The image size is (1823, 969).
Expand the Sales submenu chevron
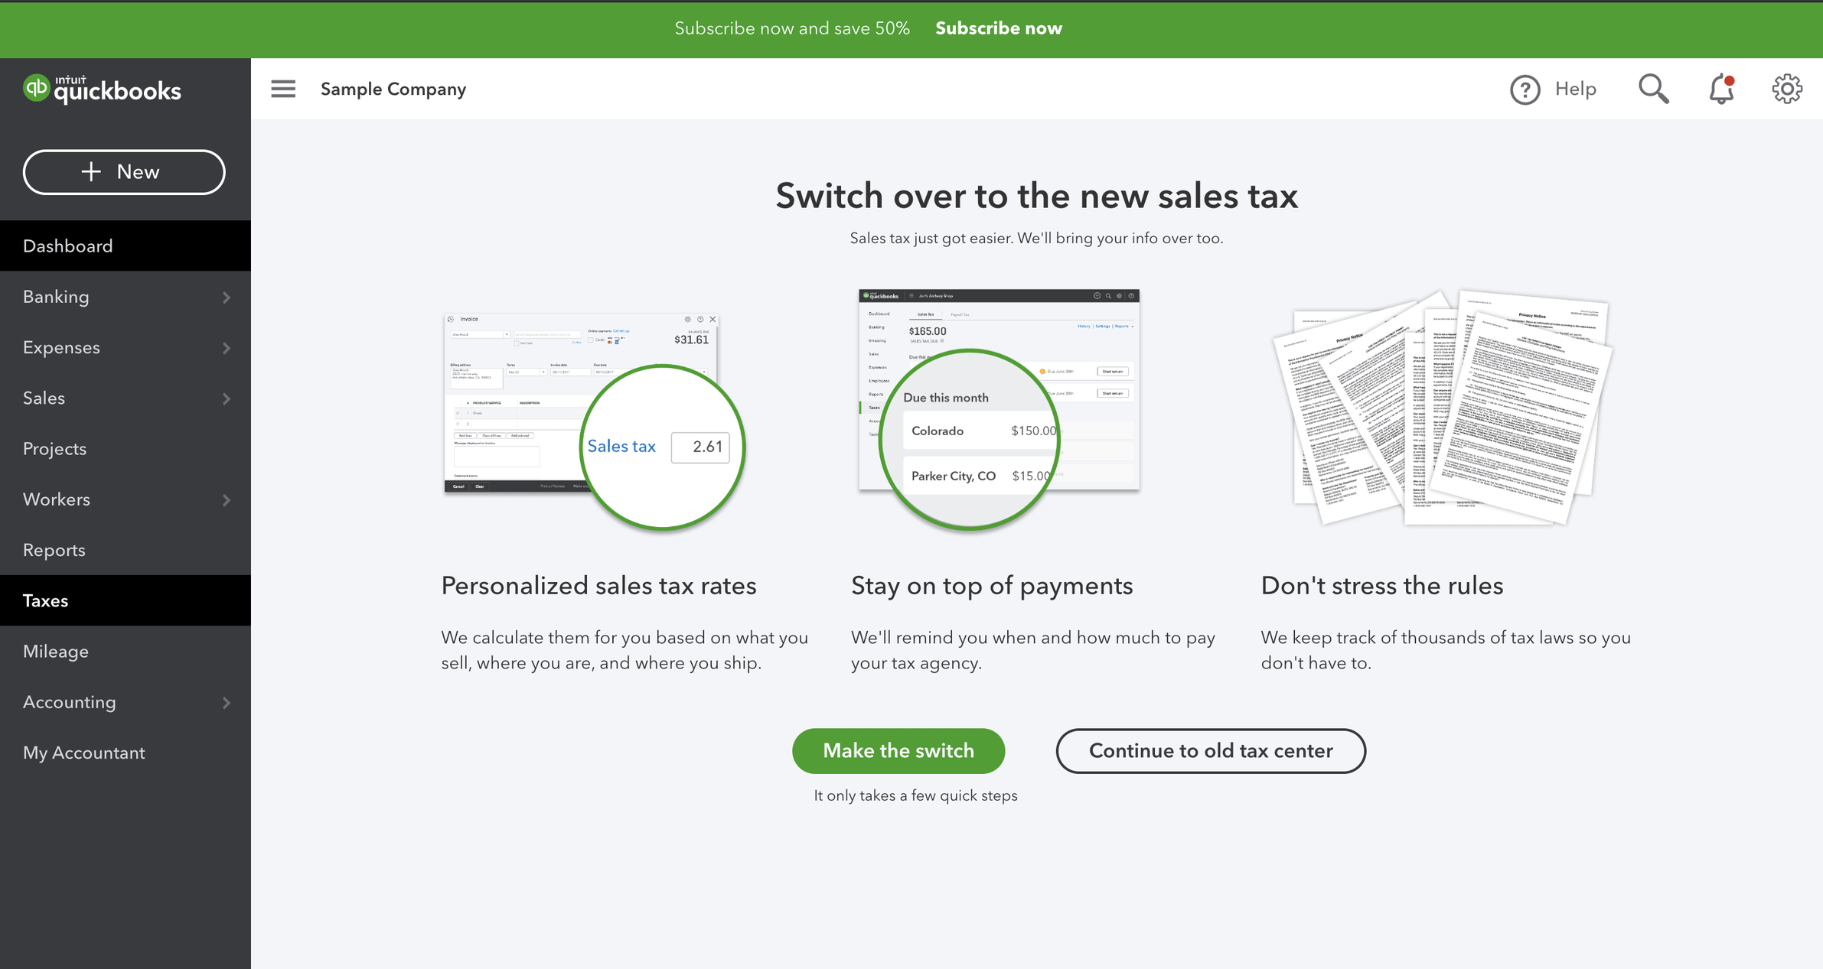[x=227, y=398]
